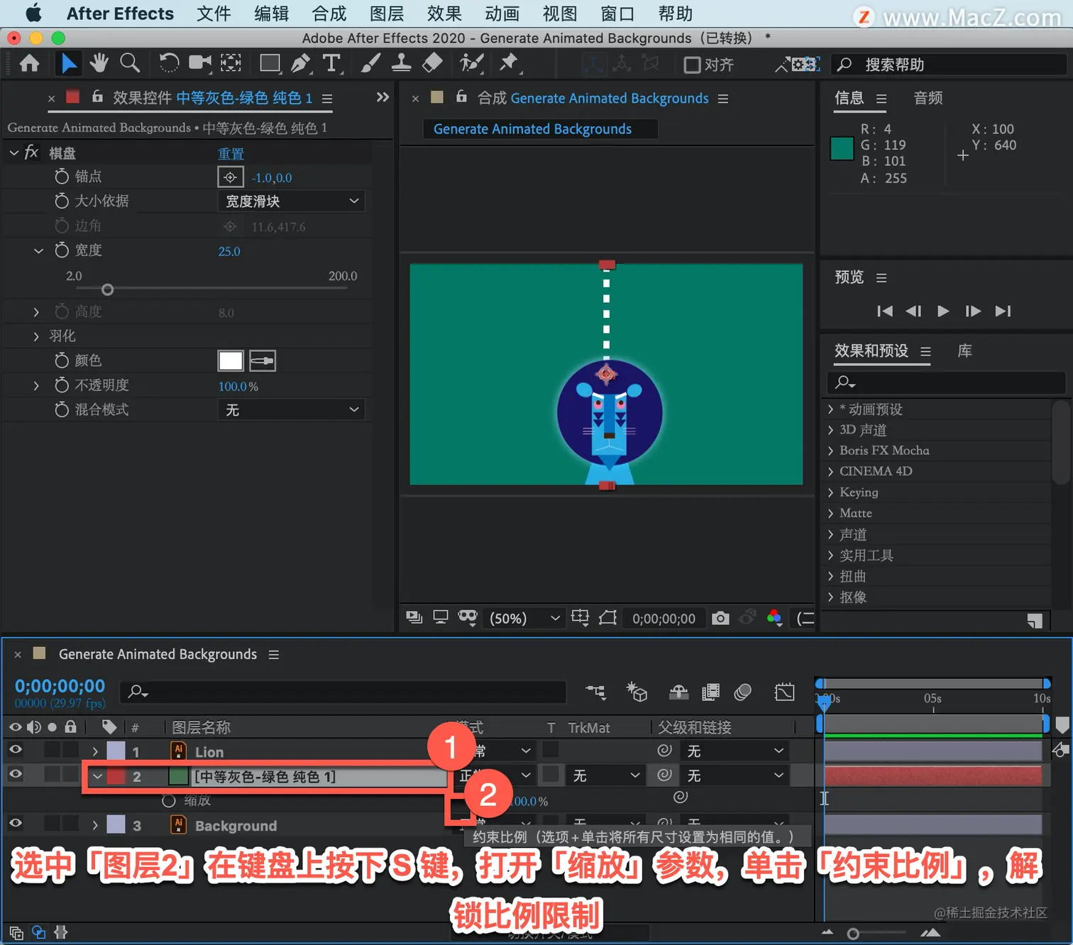Image resolution: width=1073 pixels, height=945 pixels.
Task: Select the Home icon in toolbar
Action: [x=29, y=64]
